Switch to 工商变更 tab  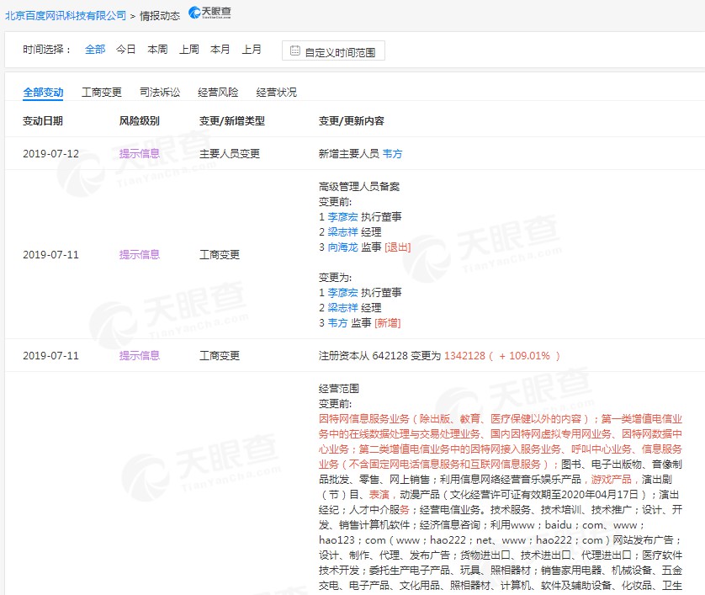tap(102, 93)
